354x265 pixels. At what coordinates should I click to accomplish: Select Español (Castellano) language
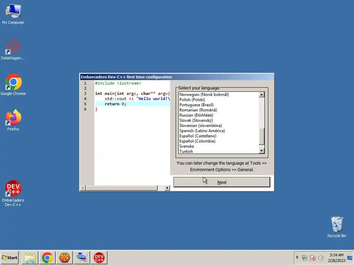pyautogui.click(x=218, y=136)
